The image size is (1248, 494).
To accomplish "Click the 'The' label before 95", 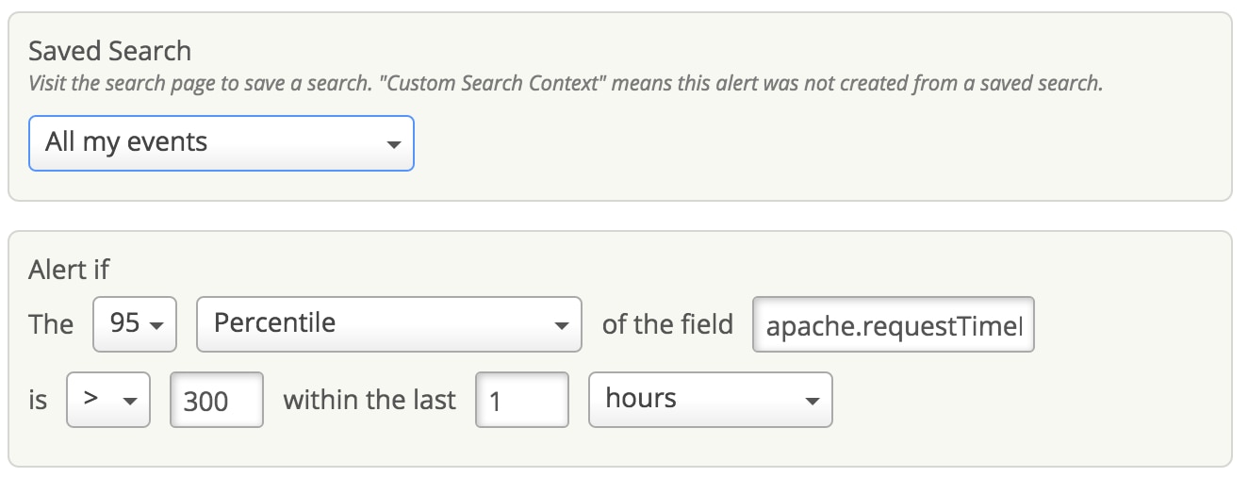I will [51, 324].
